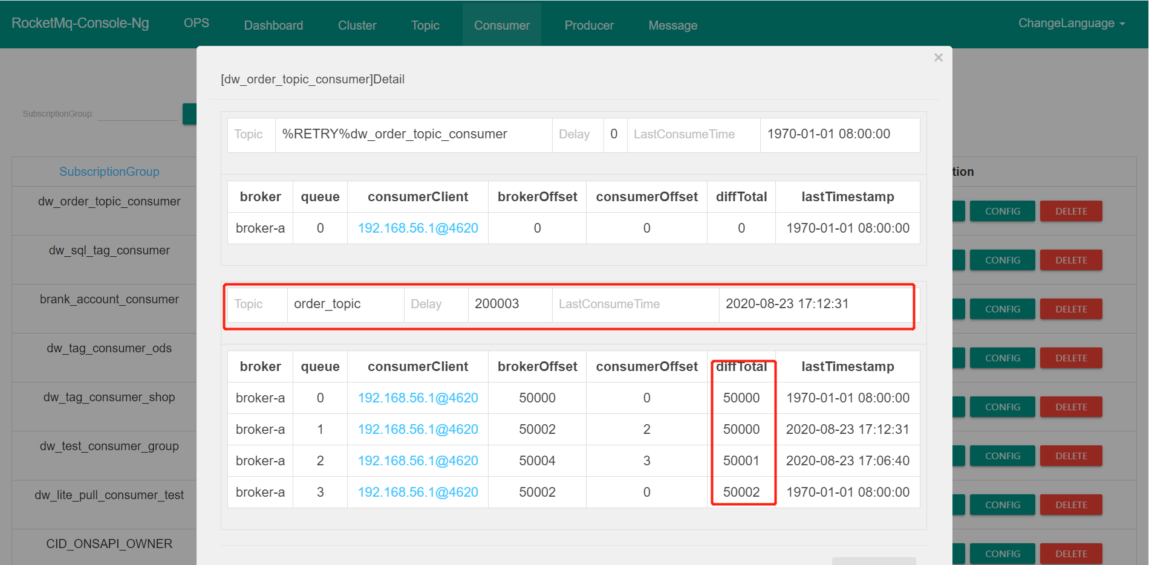This screenshot has height=565, width=1149.
Task: Focus the SubscriptionGroup search input field
Action: tap(138, 114)
